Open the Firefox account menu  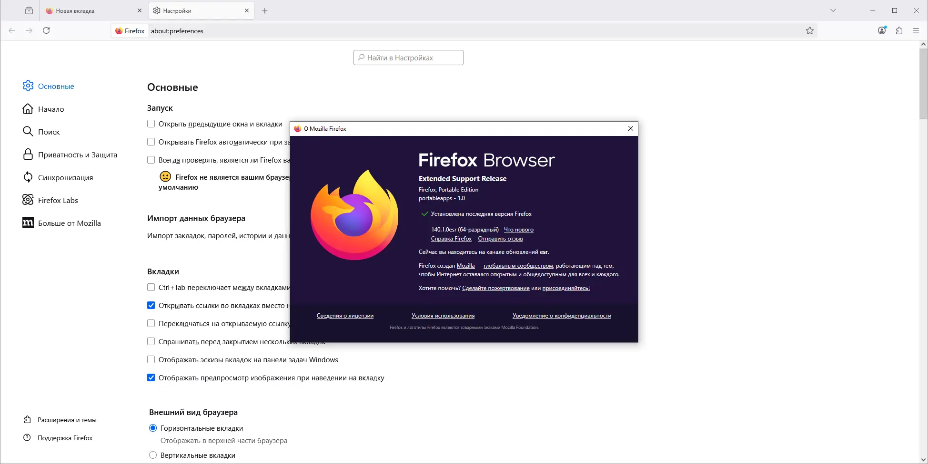882,30
